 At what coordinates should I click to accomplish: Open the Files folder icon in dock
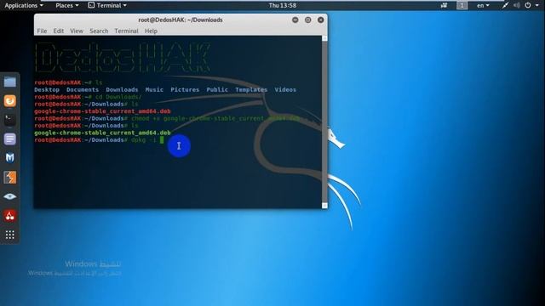(9, 82)
